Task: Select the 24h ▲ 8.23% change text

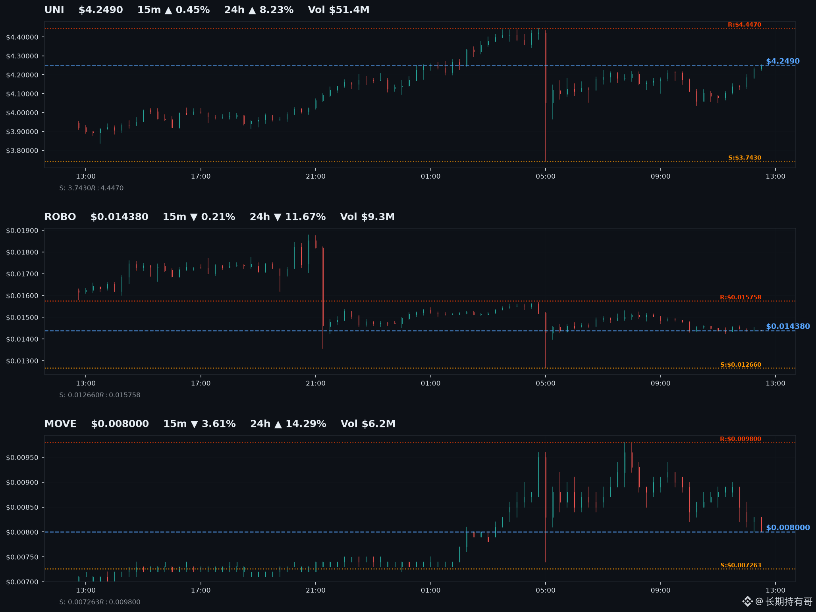Action: (259, 10)
